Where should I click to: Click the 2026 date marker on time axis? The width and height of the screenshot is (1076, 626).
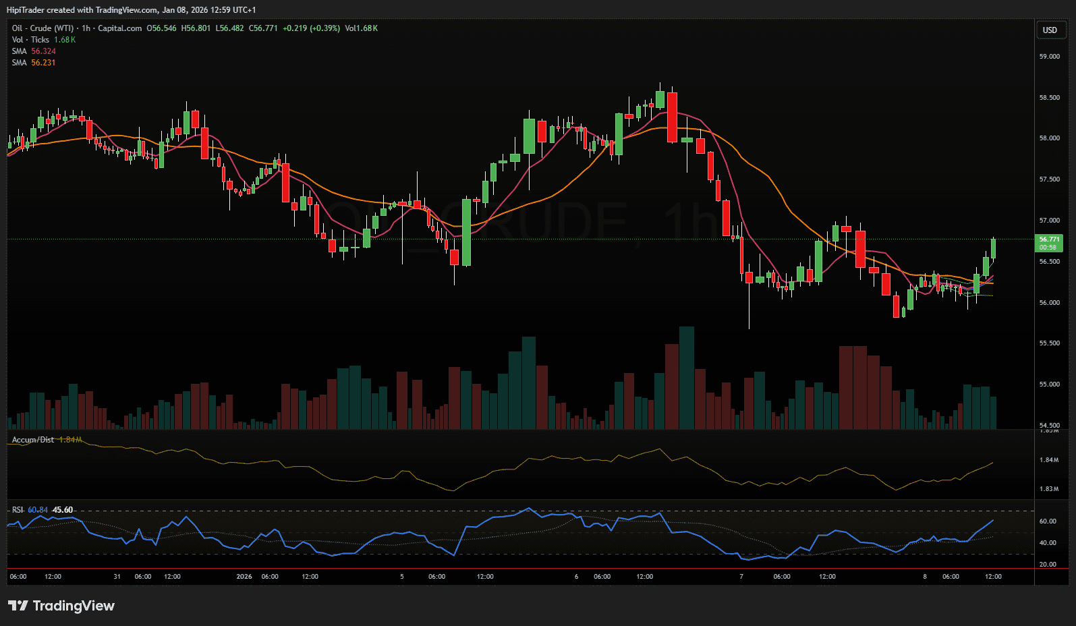click(x=244, y=577)
